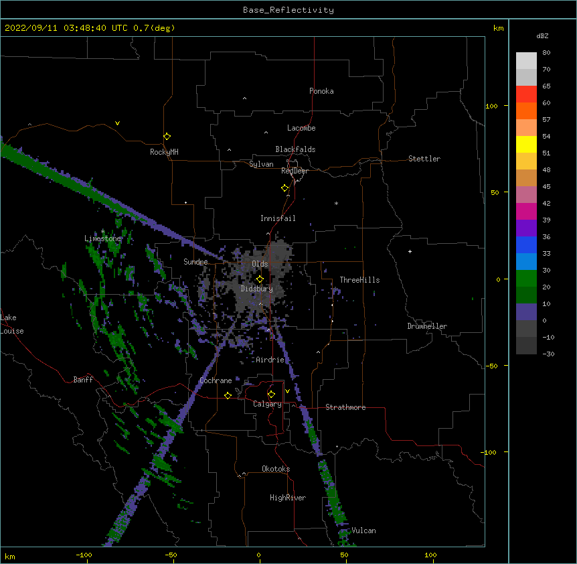Viewport: 577px width, 564px height.
Task: Click the white asterisk east of Innisfail
Action: (x=336, y=203)
